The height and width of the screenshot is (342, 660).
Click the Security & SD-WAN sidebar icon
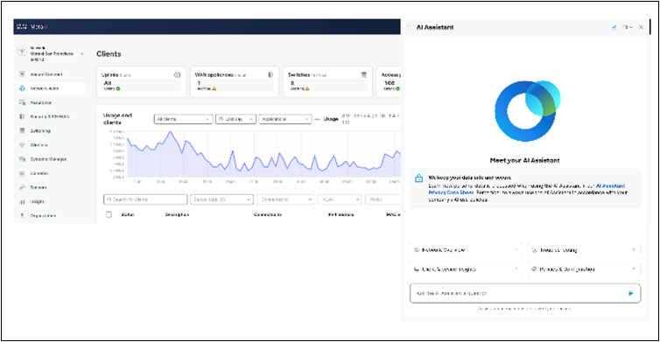point(22,116)
